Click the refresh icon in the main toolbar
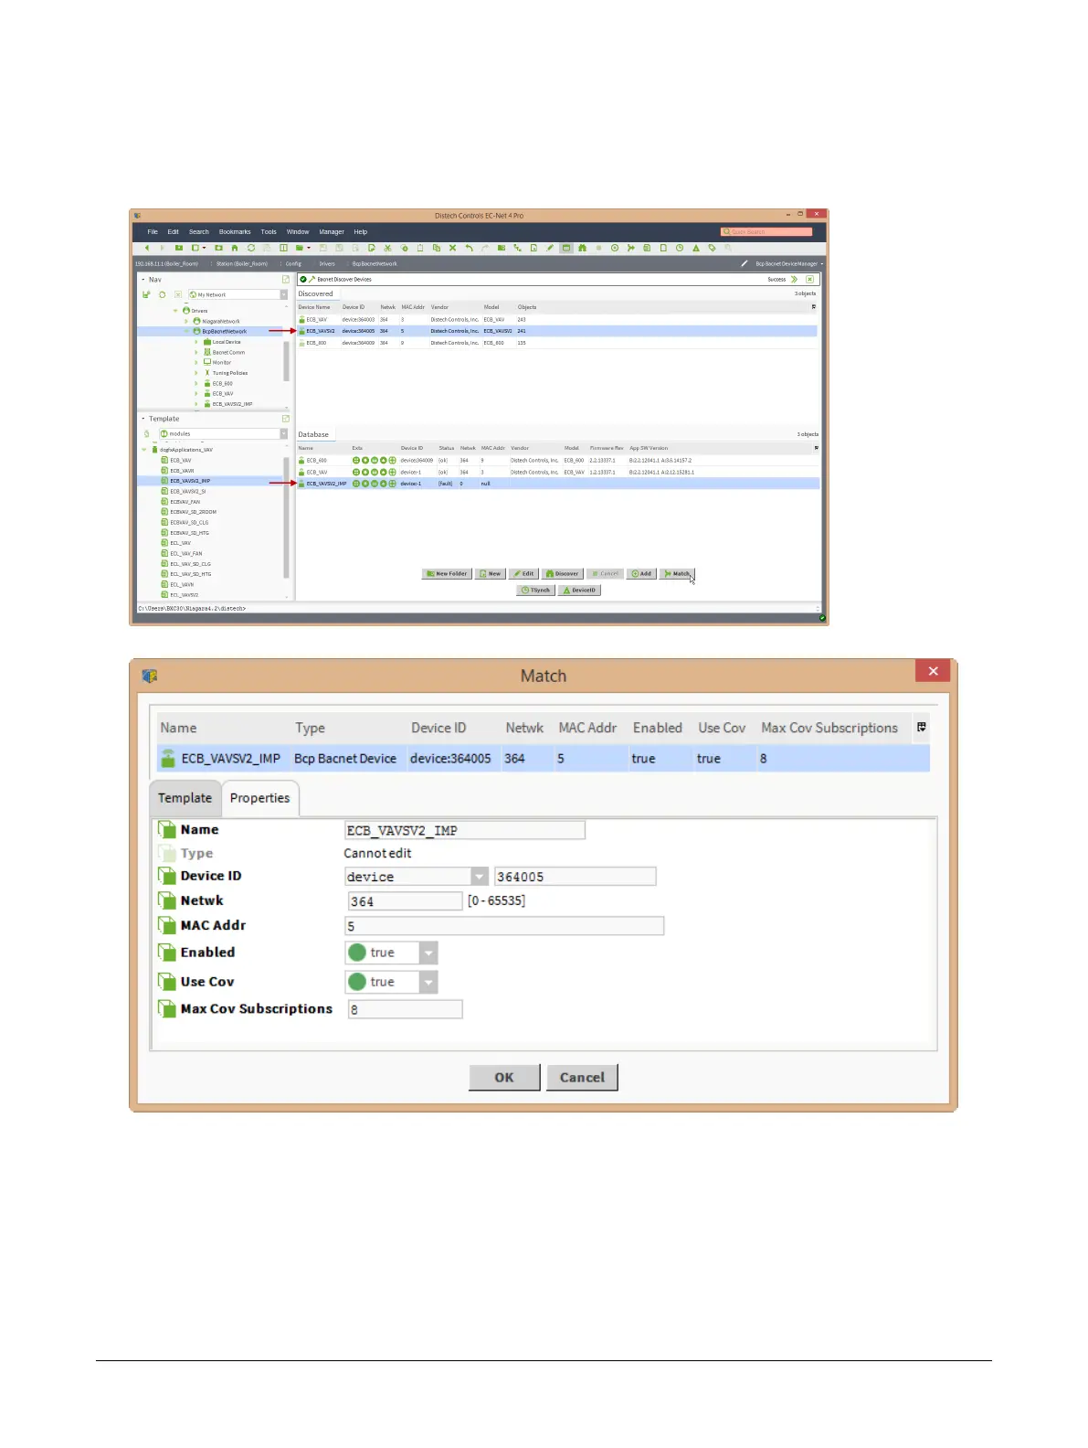 (x=251, y=248)
